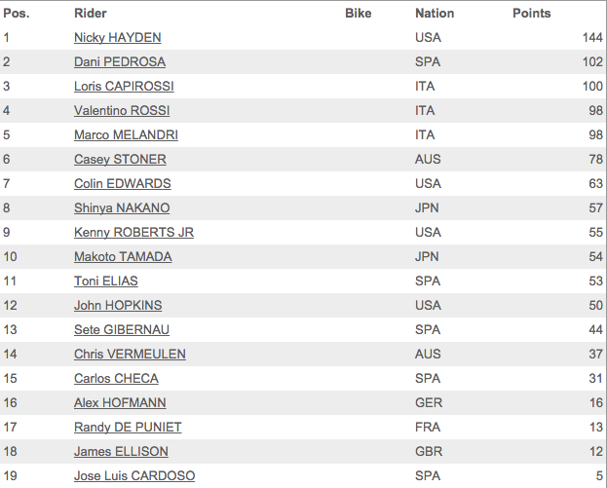Open Kenny ROBERTS JR link

[x=133, y=233]
